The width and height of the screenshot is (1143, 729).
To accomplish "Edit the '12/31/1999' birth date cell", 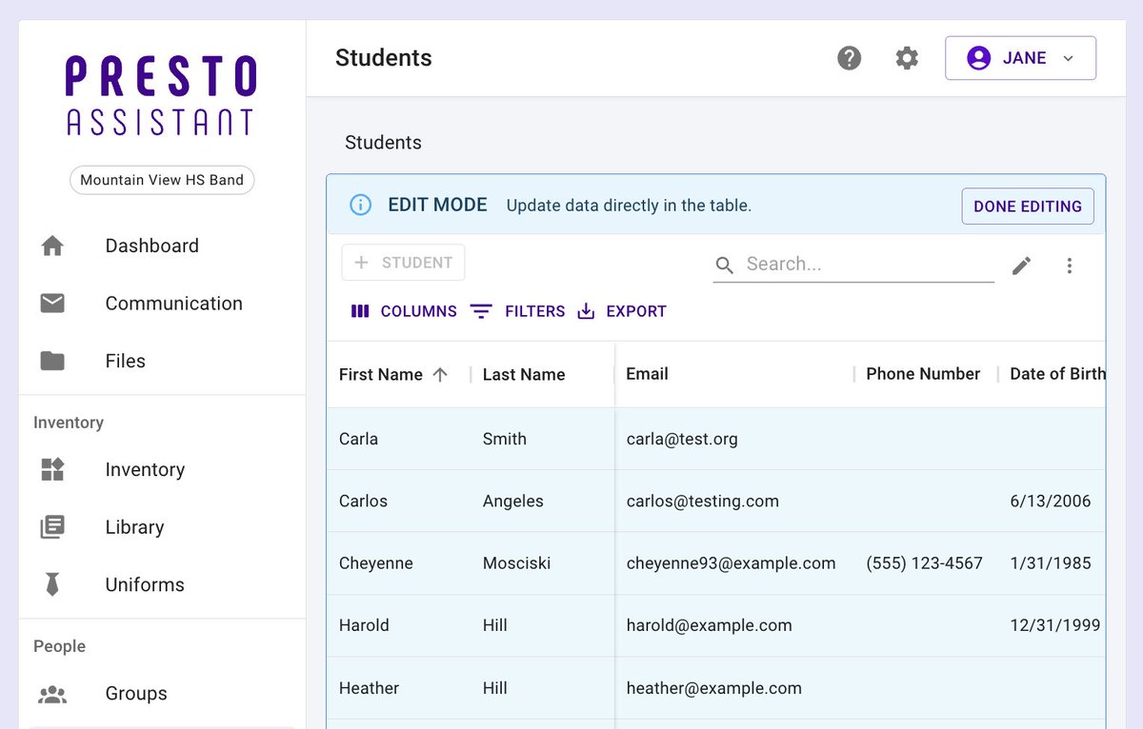I will pos(1052,625).
